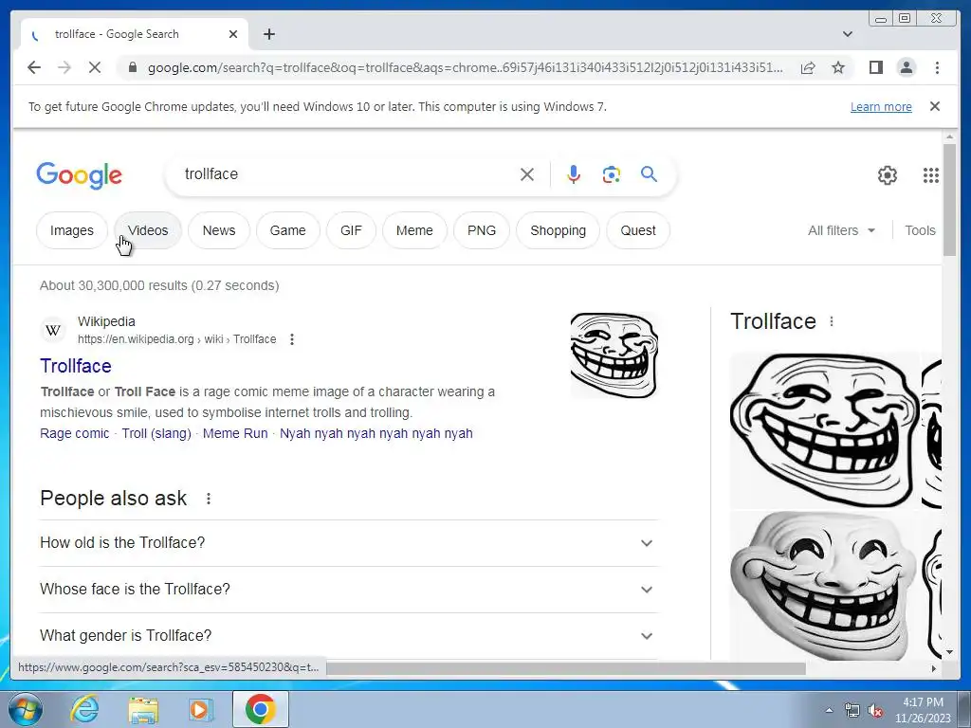Click the site lock icon in address bar
Screen dimensions: 971x728
pos(132,67)
